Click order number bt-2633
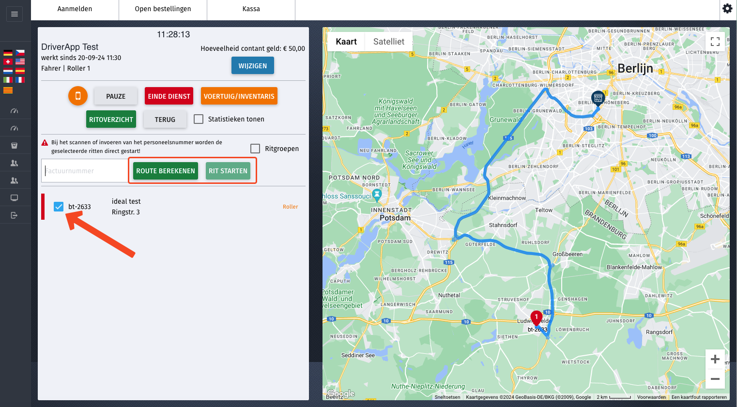Screen dimensions: 737x407 (79, 207)
